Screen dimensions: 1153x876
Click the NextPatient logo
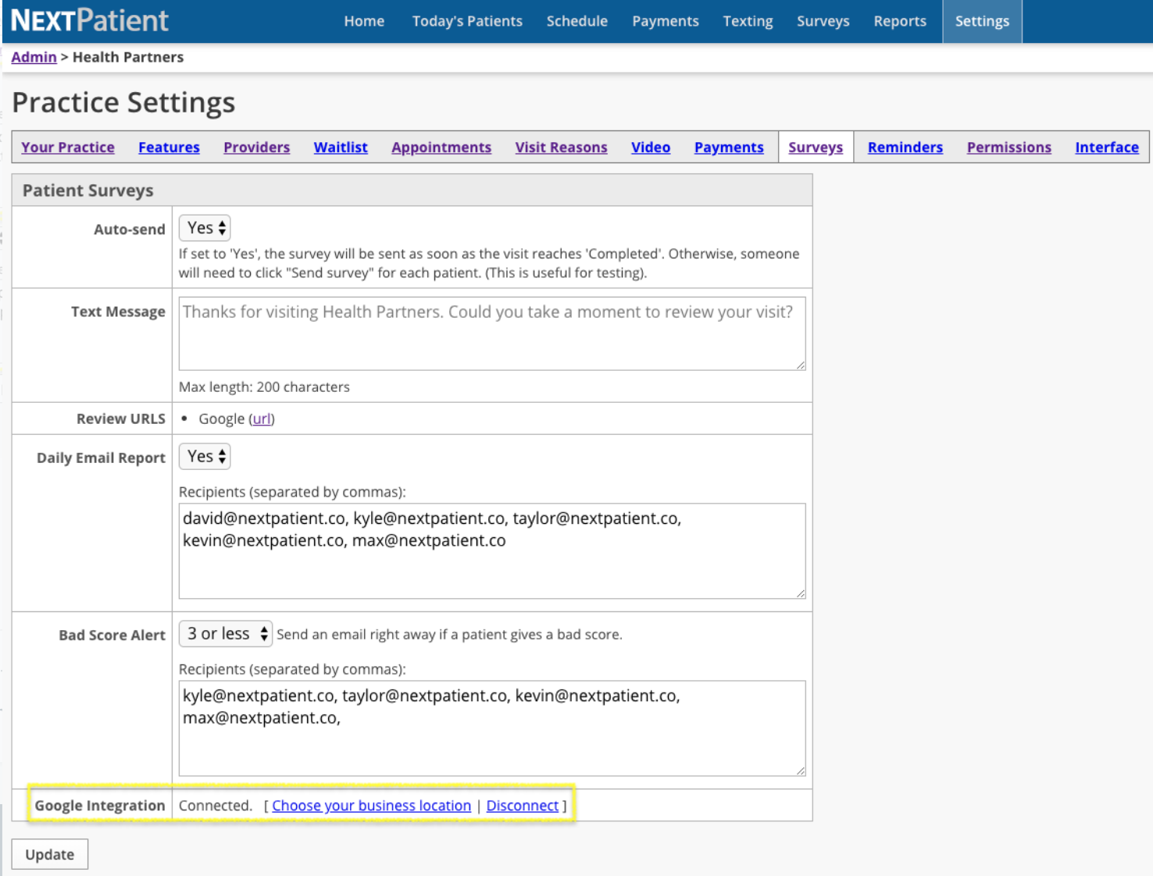89,20
